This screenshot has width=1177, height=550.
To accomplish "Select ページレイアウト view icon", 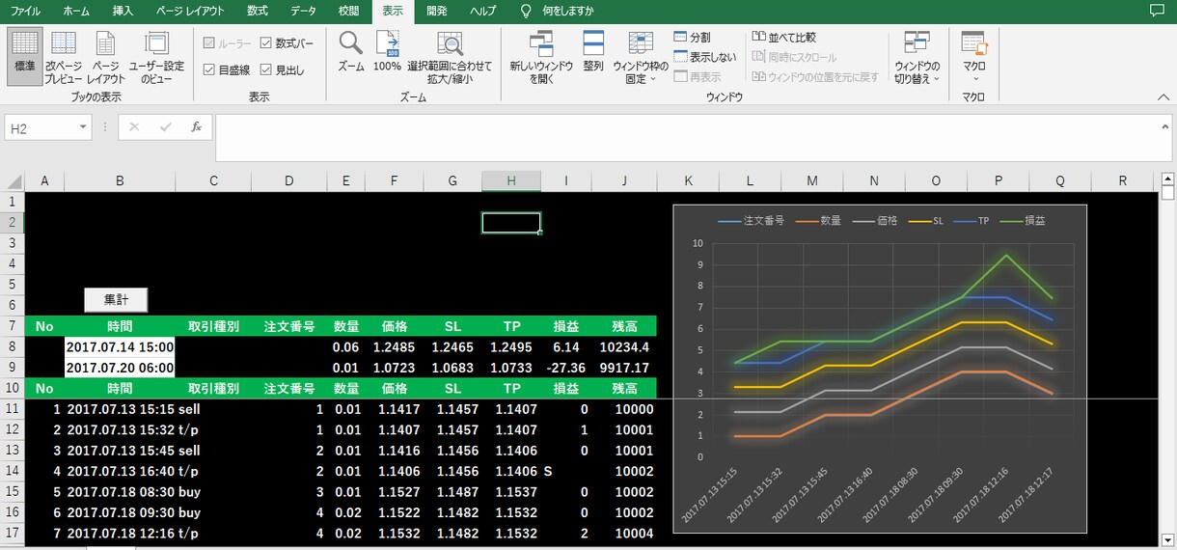I will [x=106, y=57].
